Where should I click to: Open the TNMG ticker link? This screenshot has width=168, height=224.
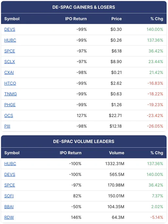tap(10, 94)
